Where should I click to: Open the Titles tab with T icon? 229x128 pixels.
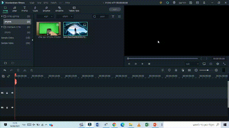pyautogui.click(x=25, y=9)
